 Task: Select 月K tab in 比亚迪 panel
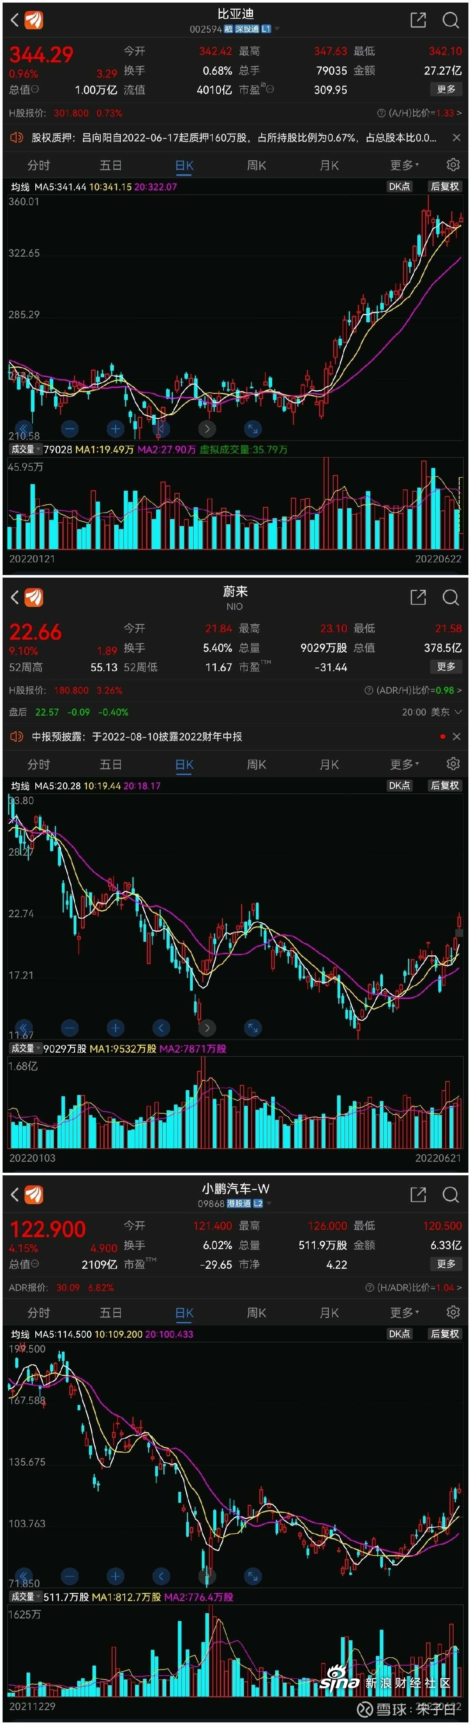coord(329,165)
